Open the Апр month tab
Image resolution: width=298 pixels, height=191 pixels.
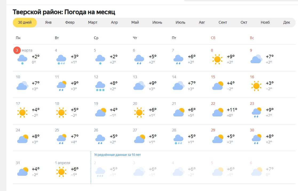114,22
